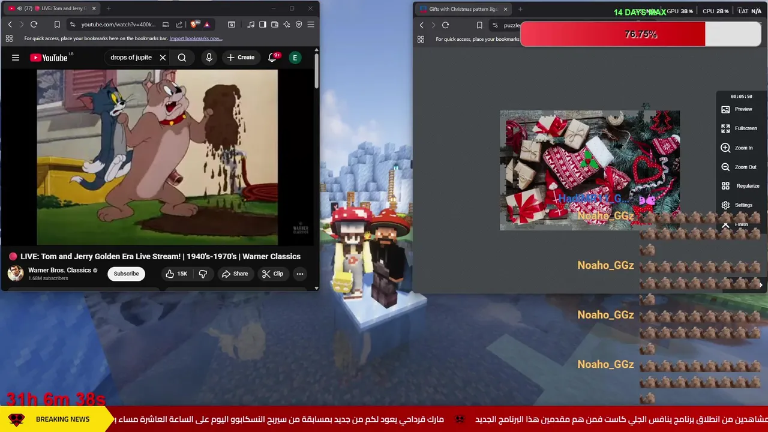Click Regularize in the puzzle sidebar
This screenshot has width=768, height=432.
pyautogui.click(x=740, y=186)
